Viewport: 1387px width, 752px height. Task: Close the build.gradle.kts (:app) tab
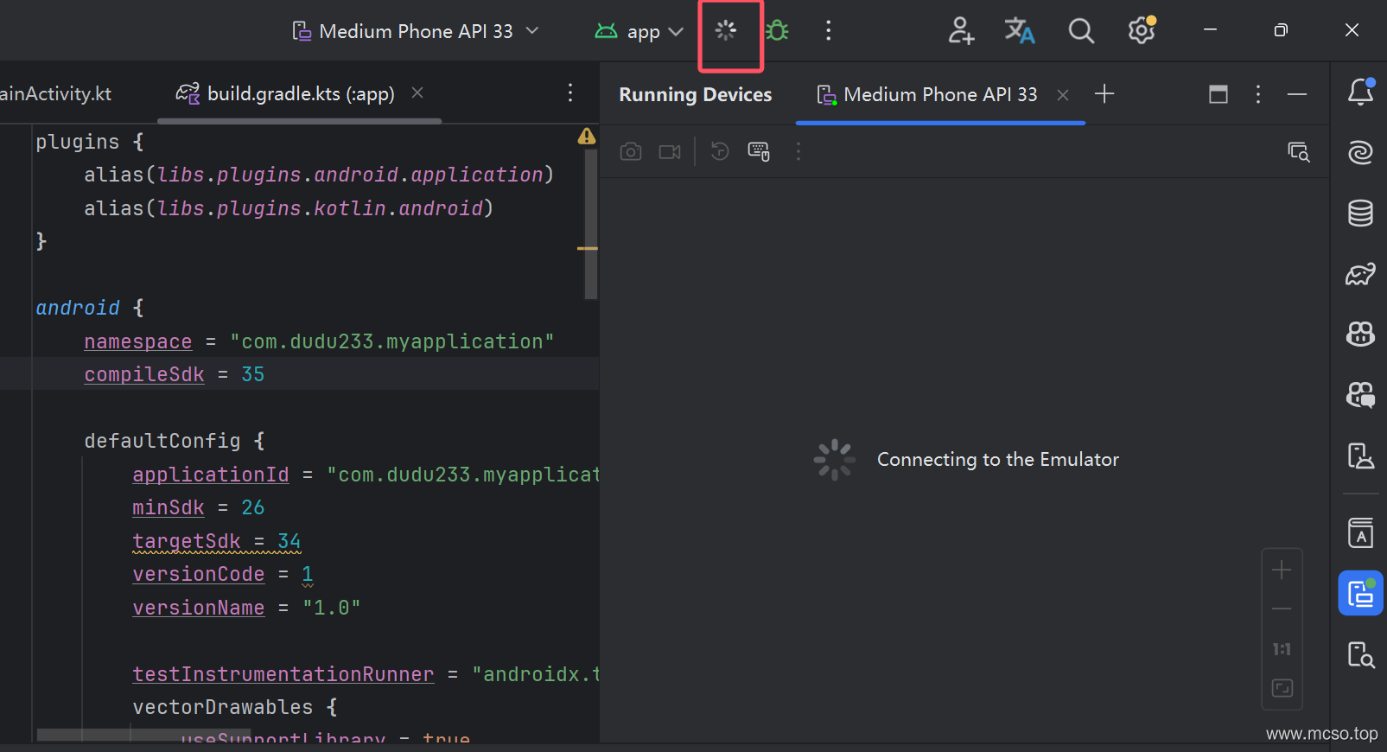417,92
